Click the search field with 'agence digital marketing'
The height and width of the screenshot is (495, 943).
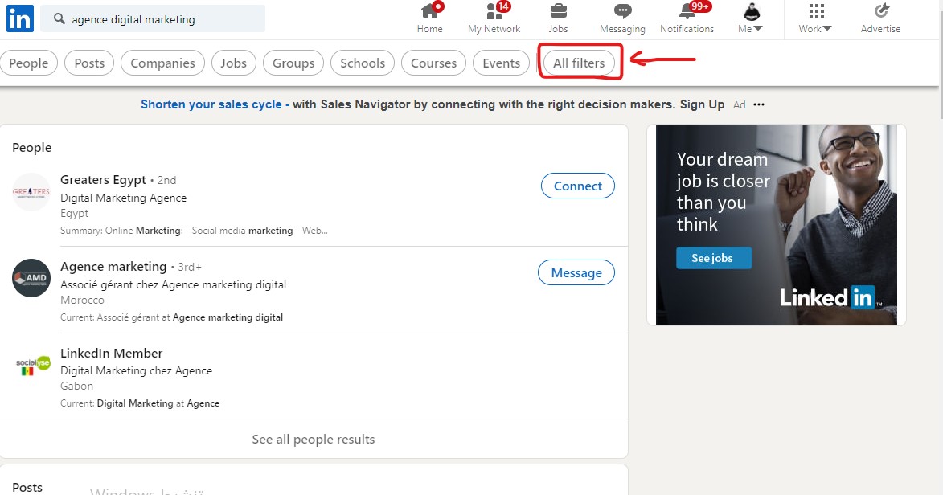click(153, 18)
